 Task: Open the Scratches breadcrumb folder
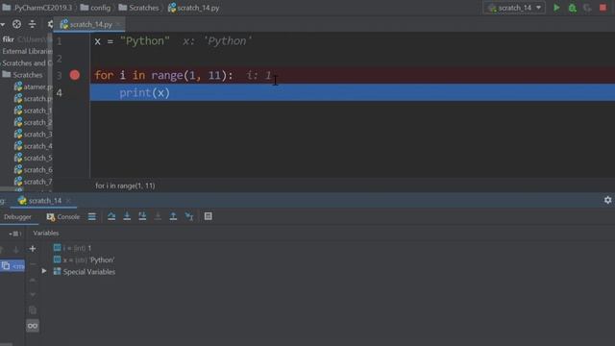click(x=138, y=8)
